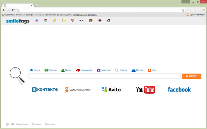Select the yellow grinning smiley icon
Viewport: 207px width, 129px height.
coord(64,20)
